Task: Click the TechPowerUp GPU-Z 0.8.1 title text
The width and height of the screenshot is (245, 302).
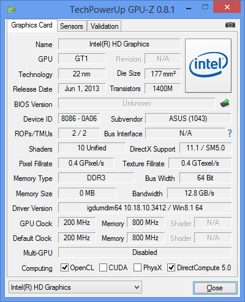Action: click(122, 10)
